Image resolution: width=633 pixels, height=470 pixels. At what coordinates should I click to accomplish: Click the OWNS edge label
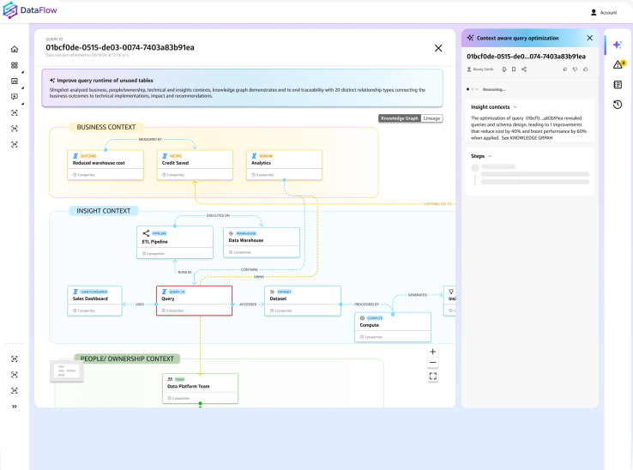click(x=259, y=277)
